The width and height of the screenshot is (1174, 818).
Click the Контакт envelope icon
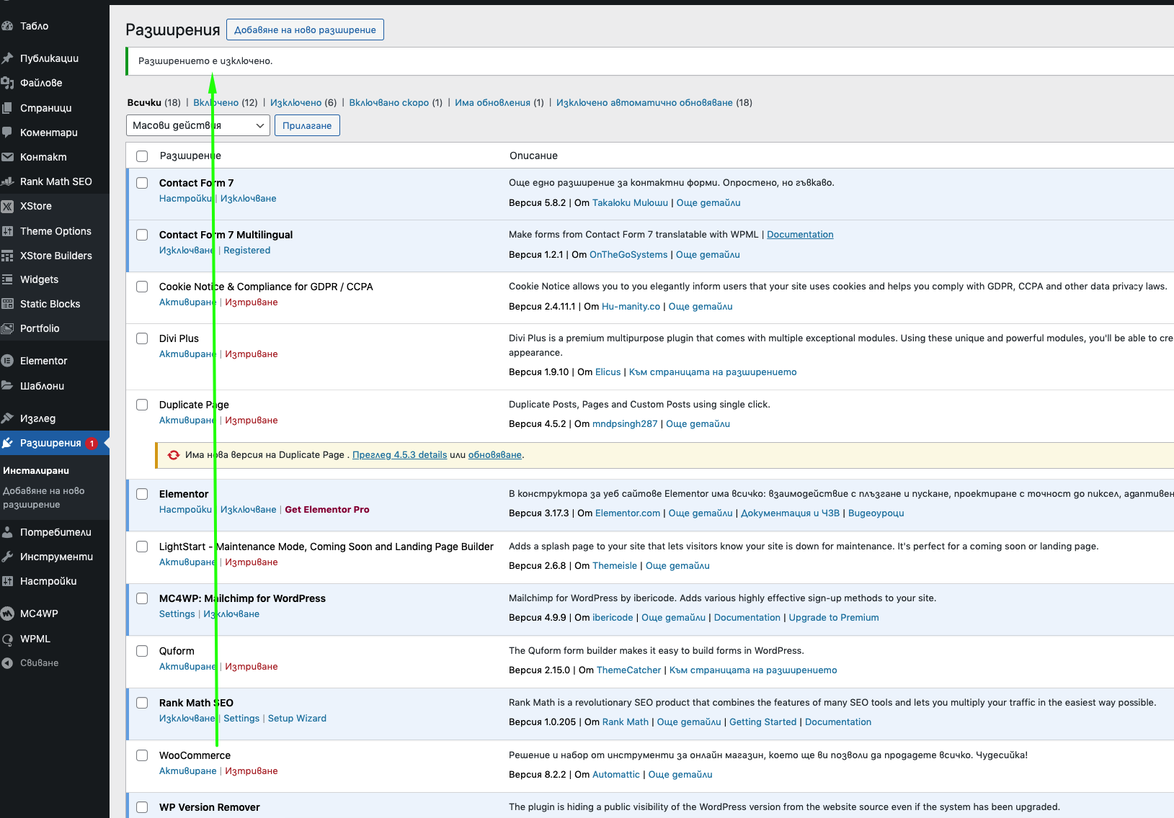(7, 157)
